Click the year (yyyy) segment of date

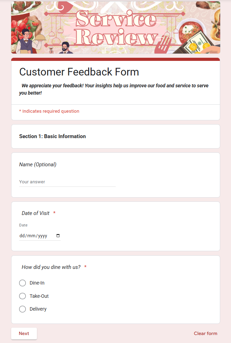pyautogui.click(x=42, y=236)
